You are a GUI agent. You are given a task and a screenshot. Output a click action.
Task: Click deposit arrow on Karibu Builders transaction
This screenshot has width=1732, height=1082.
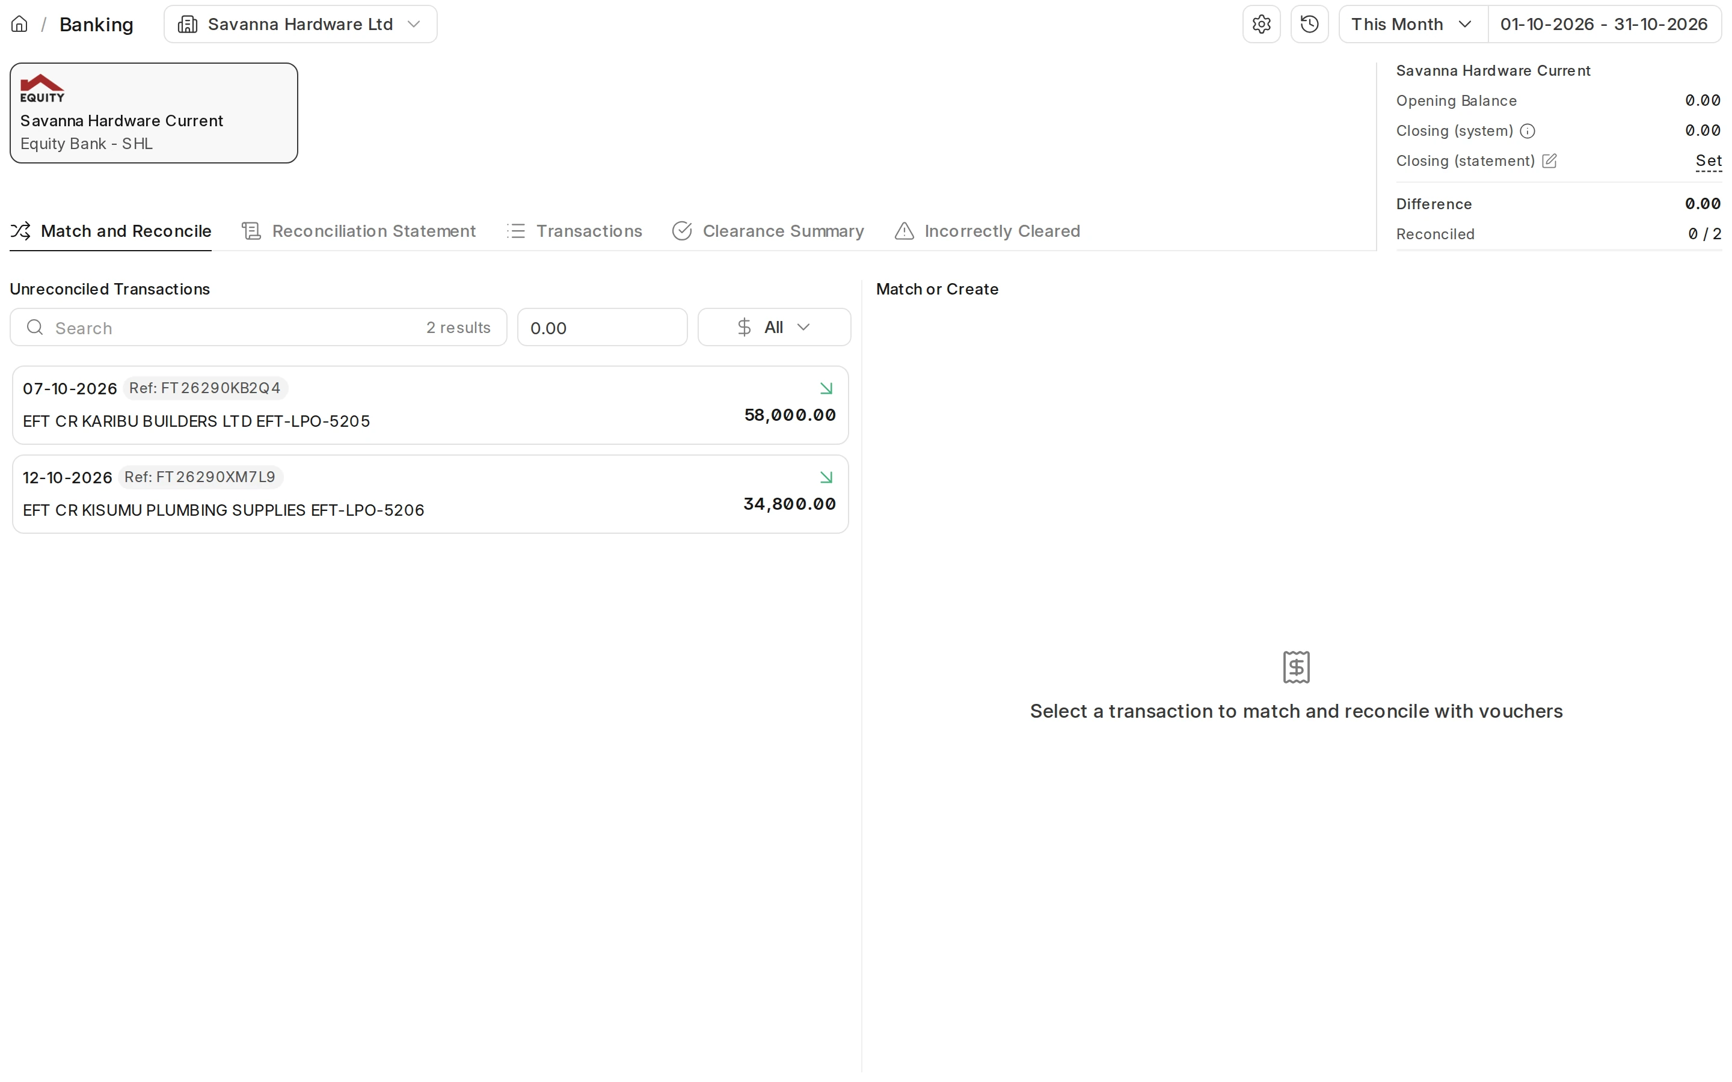826,388
